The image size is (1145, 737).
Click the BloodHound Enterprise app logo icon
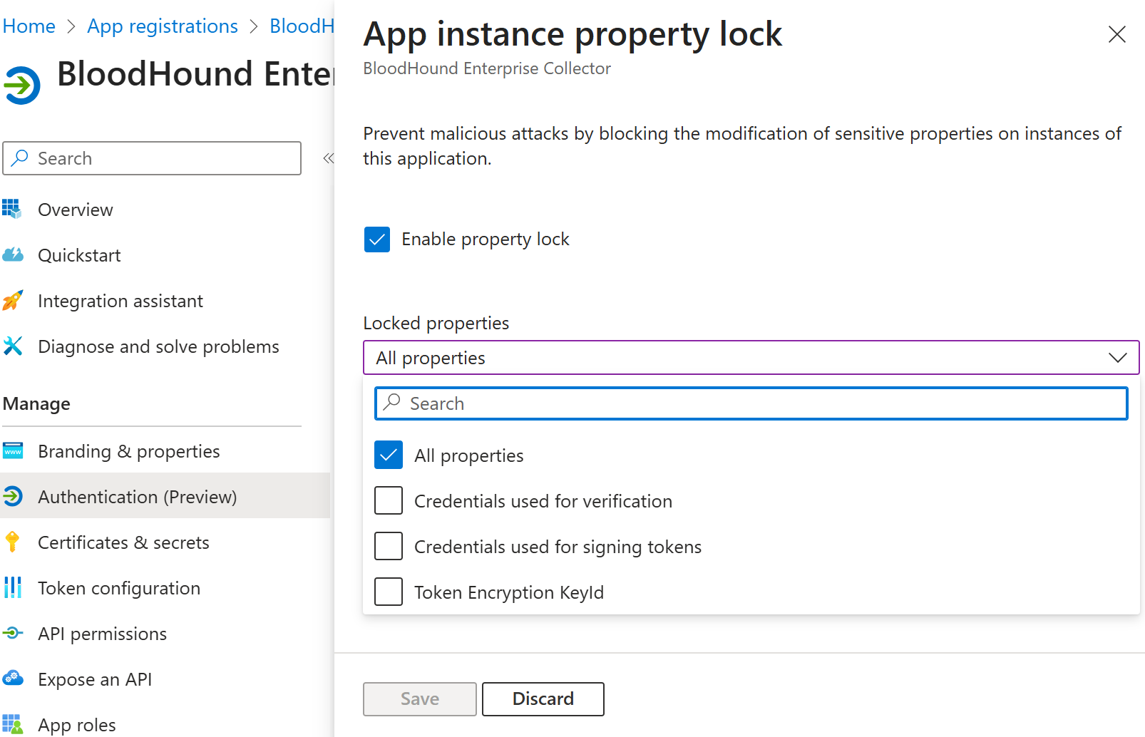pos(21,85)
